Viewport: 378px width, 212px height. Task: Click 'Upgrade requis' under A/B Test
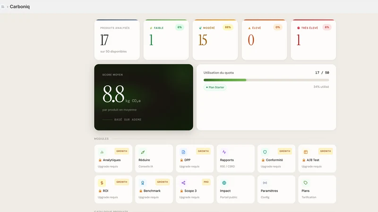(x=311, y=166)
